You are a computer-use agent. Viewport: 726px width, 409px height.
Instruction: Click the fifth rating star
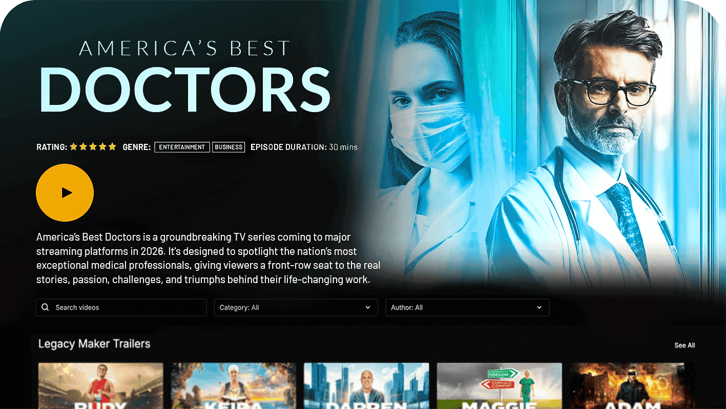112,146
